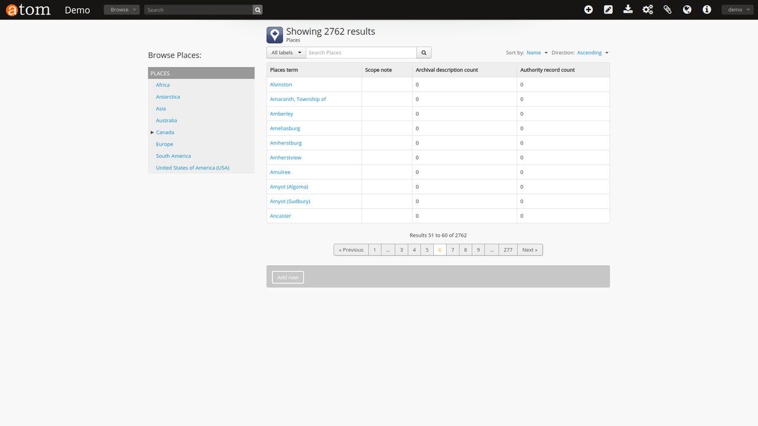
Task: Open the Add new record menu
Action: click(588, 9)
